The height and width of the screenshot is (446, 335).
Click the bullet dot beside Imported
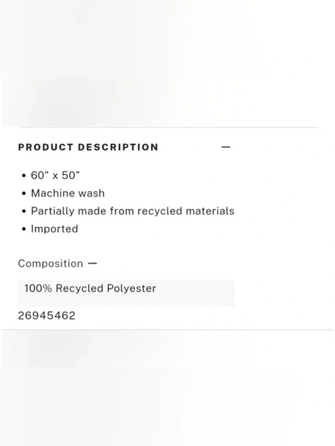coord(23,229)
